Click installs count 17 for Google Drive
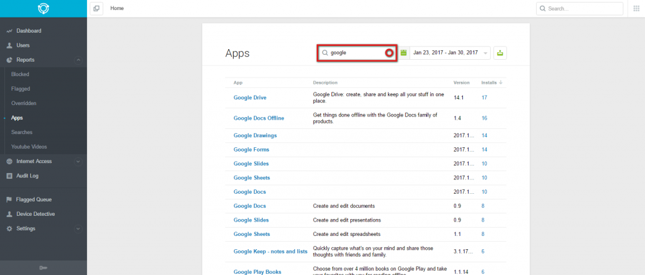Screen dimensions: 645x275 (484, 98)
